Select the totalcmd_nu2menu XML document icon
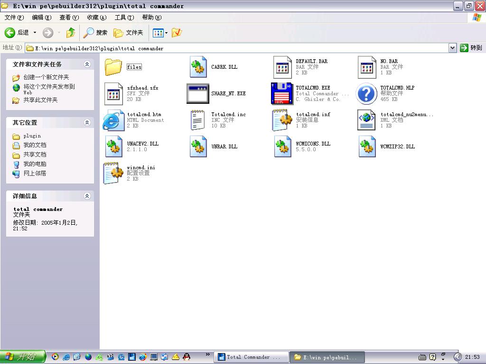 (x=367, y=120)
